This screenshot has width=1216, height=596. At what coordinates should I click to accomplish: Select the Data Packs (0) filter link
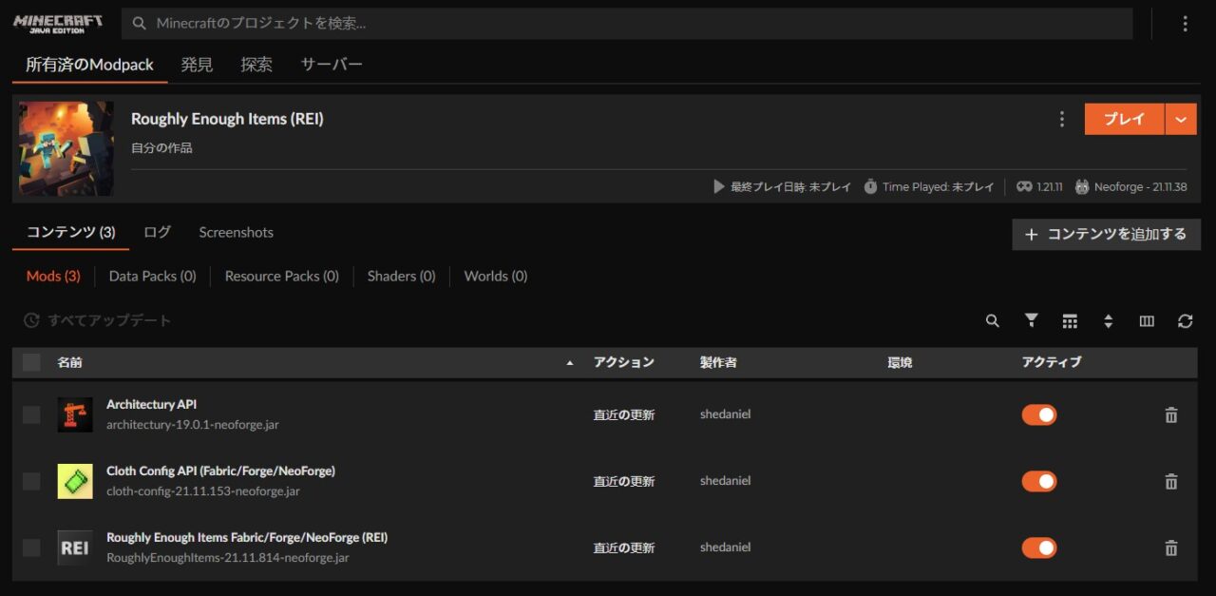tap(152, 276)
